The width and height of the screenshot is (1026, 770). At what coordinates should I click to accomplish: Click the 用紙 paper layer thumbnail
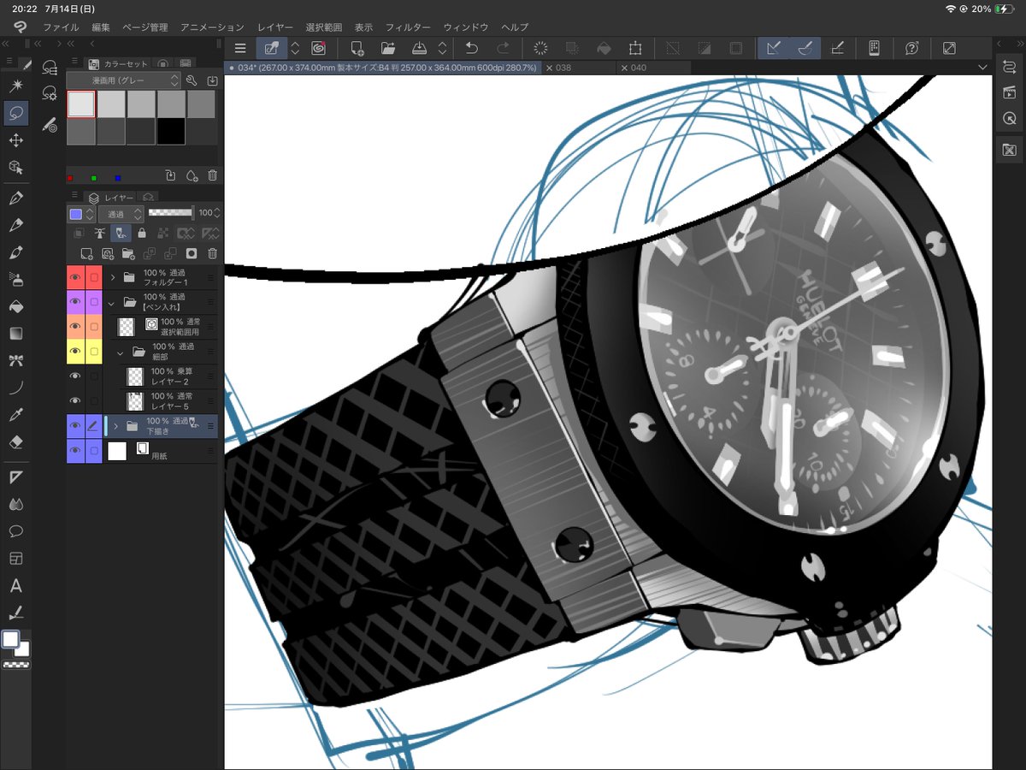[x=116, y=451]
